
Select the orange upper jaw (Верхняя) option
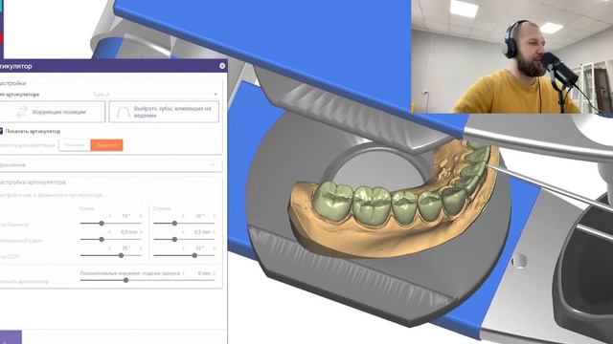pyautogui.click(x=106, y=145)
